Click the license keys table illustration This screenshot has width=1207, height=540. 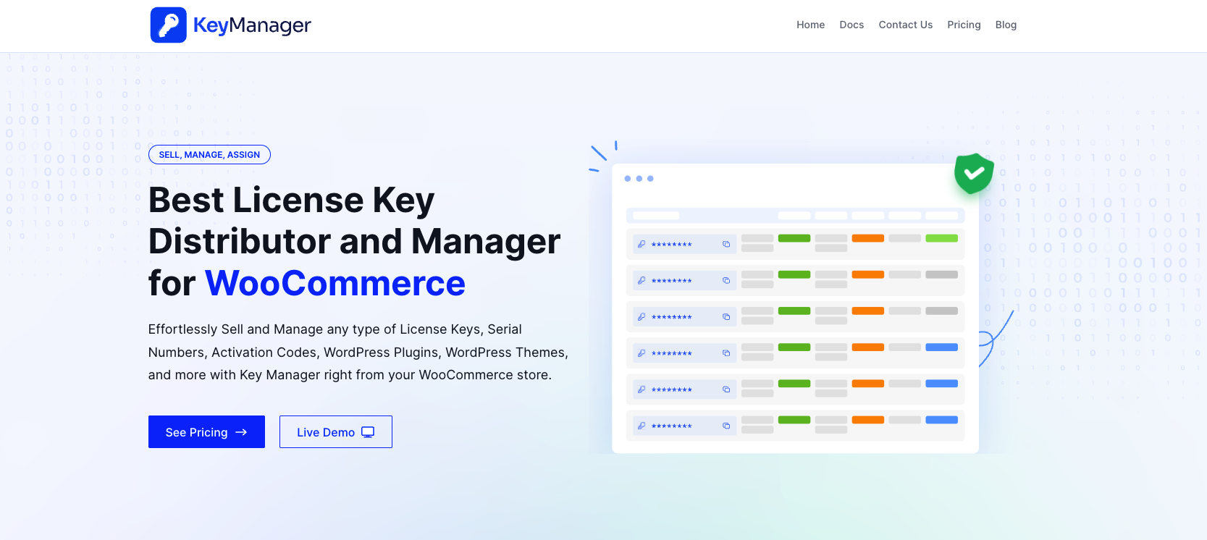coord(795,308)
